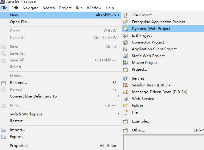Click the JPA Project icon
The width and height of the screenshot is (204, 150).
[125, 15]
